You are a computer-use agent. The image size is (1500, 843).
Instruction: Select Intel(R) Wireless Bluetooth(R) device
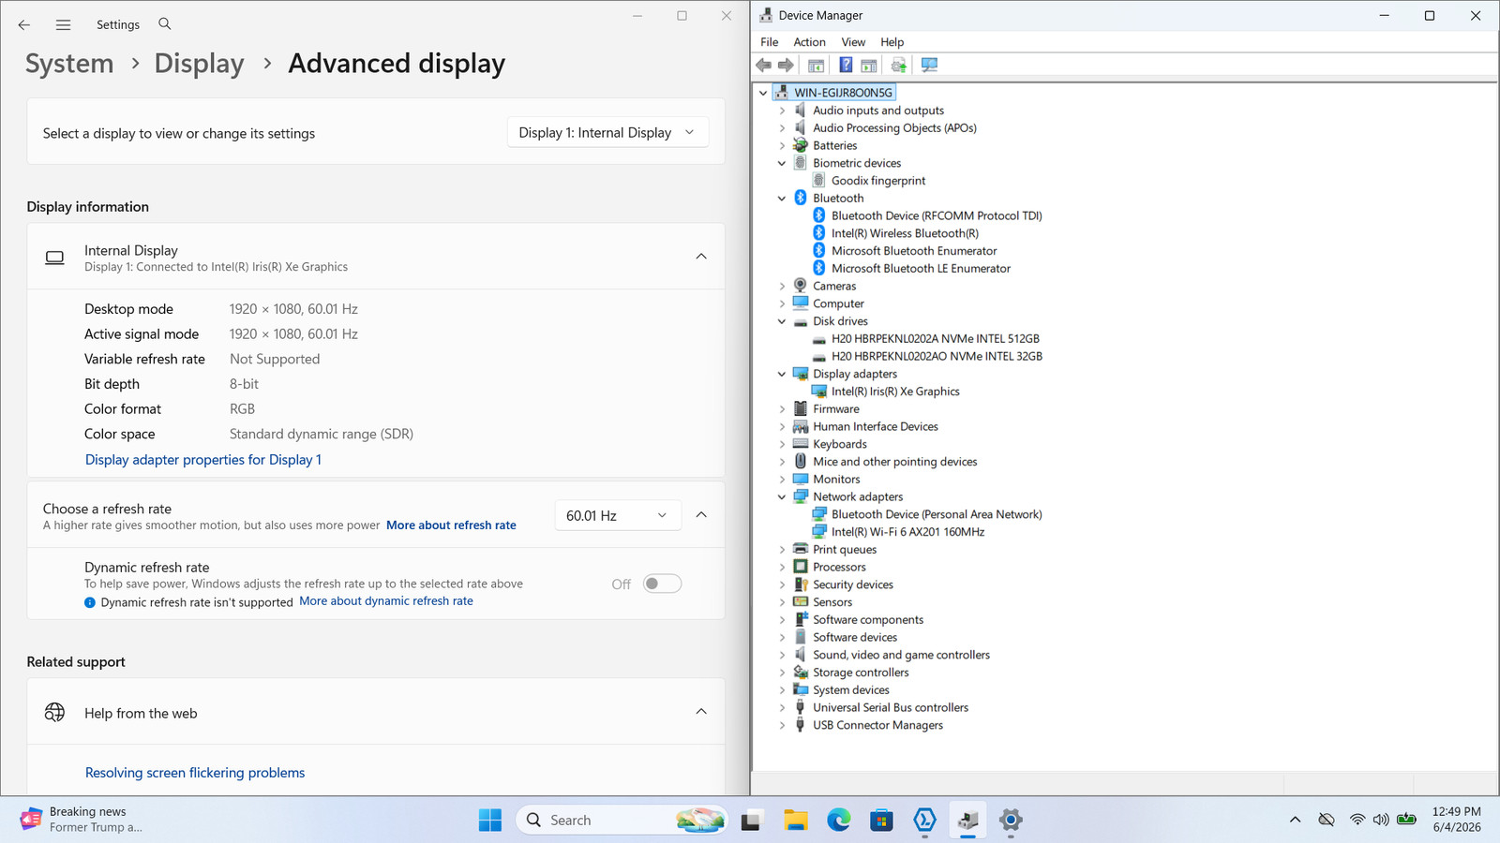(905, 233)
